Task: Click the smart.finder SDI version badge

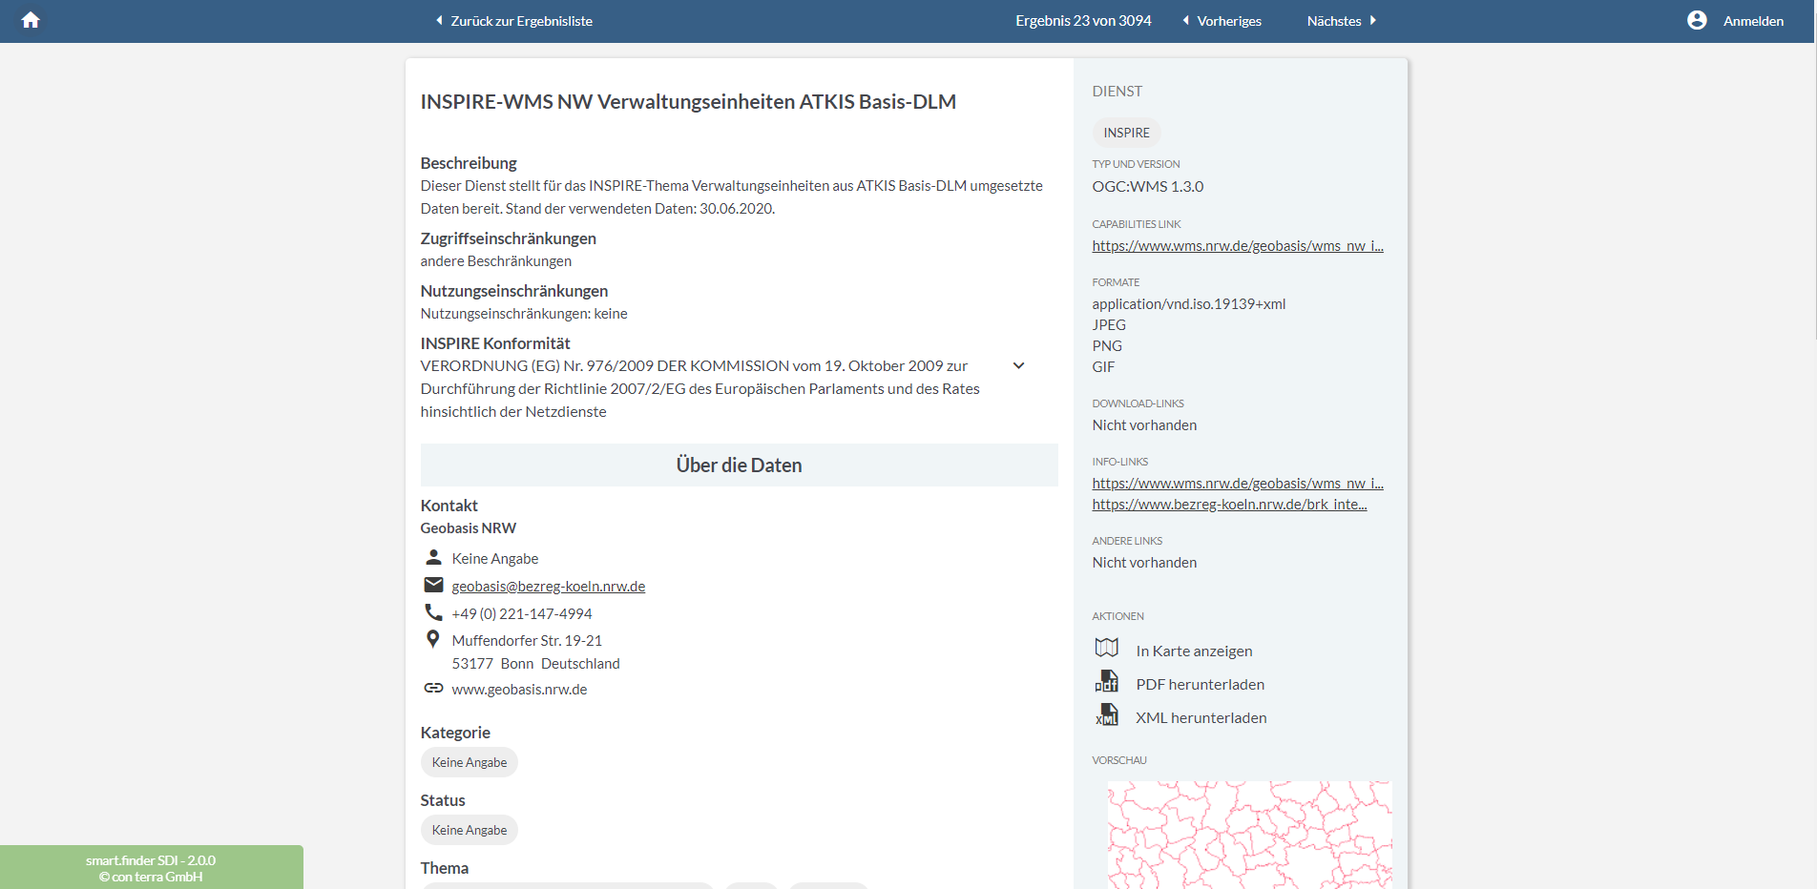Action: pos(151,868)
